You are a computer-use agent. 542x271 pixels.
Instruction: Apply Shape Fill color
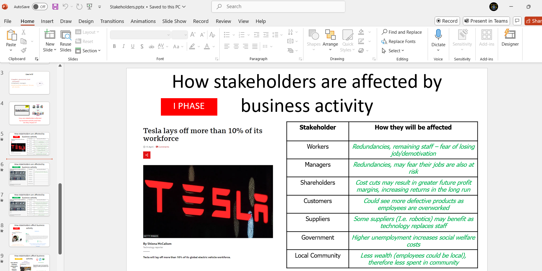[361, 32]
